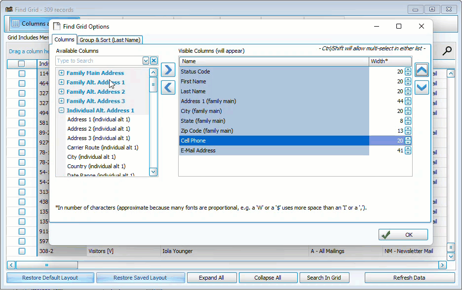The image size is (462, 290).
Task: Click the magnifying glass search icon
Action: pos(447,51)
